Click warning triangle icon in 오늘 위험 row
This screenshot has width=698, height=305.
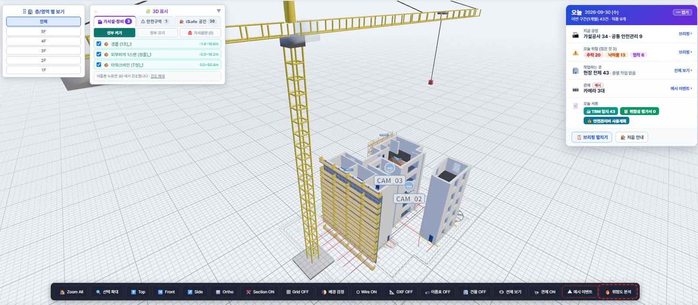(x=575, y=53)
